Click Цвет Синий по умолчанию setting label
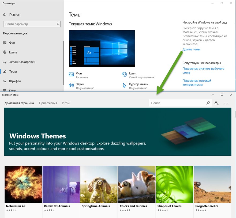 pos(142,75)
